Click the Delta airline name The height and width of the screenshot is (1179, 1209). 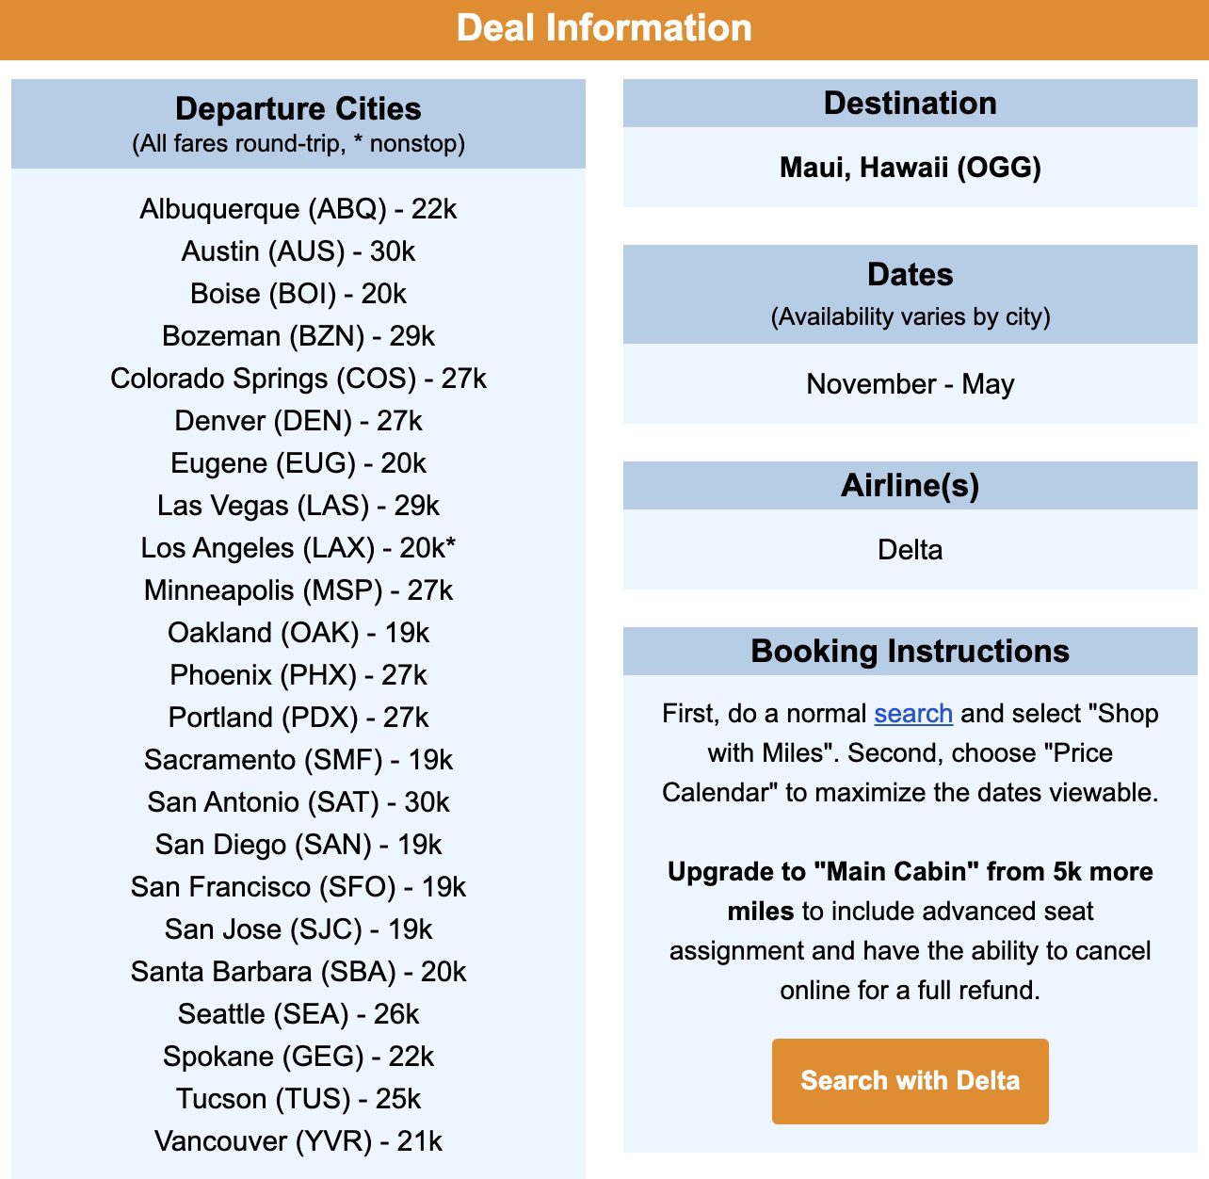click(909, 550)
